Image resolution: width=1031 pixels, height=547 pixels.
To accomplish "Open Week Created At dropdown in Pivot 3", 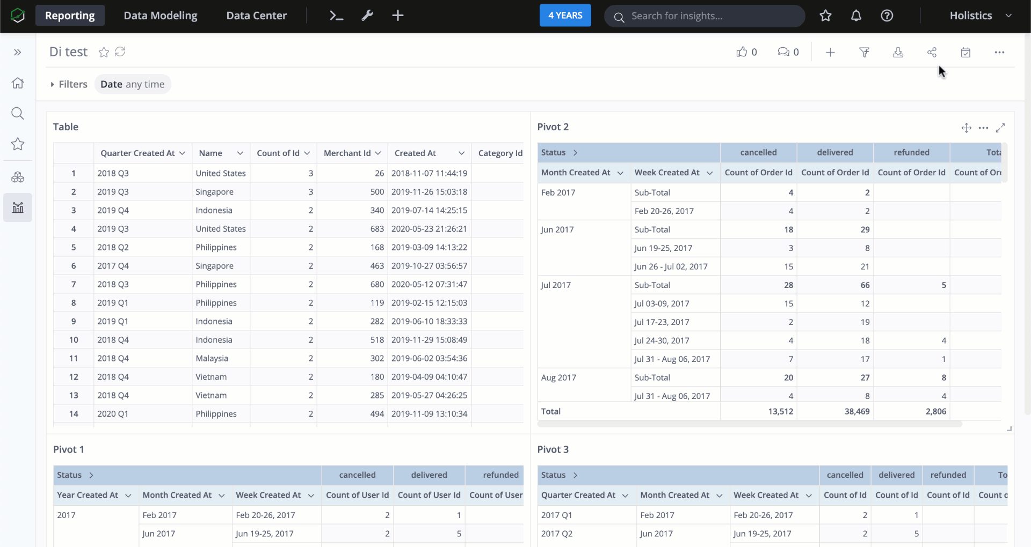I will click(x=809, y=496).
